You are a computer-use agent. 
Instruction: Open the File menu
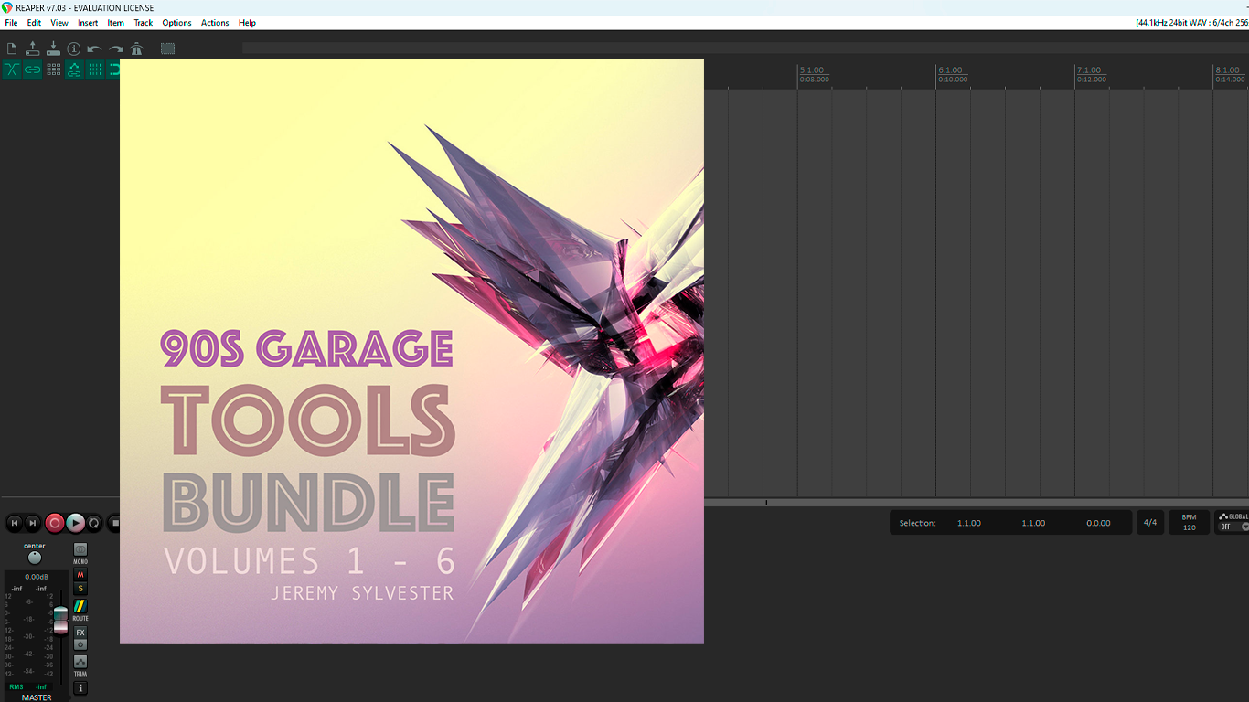coord(11,23)
